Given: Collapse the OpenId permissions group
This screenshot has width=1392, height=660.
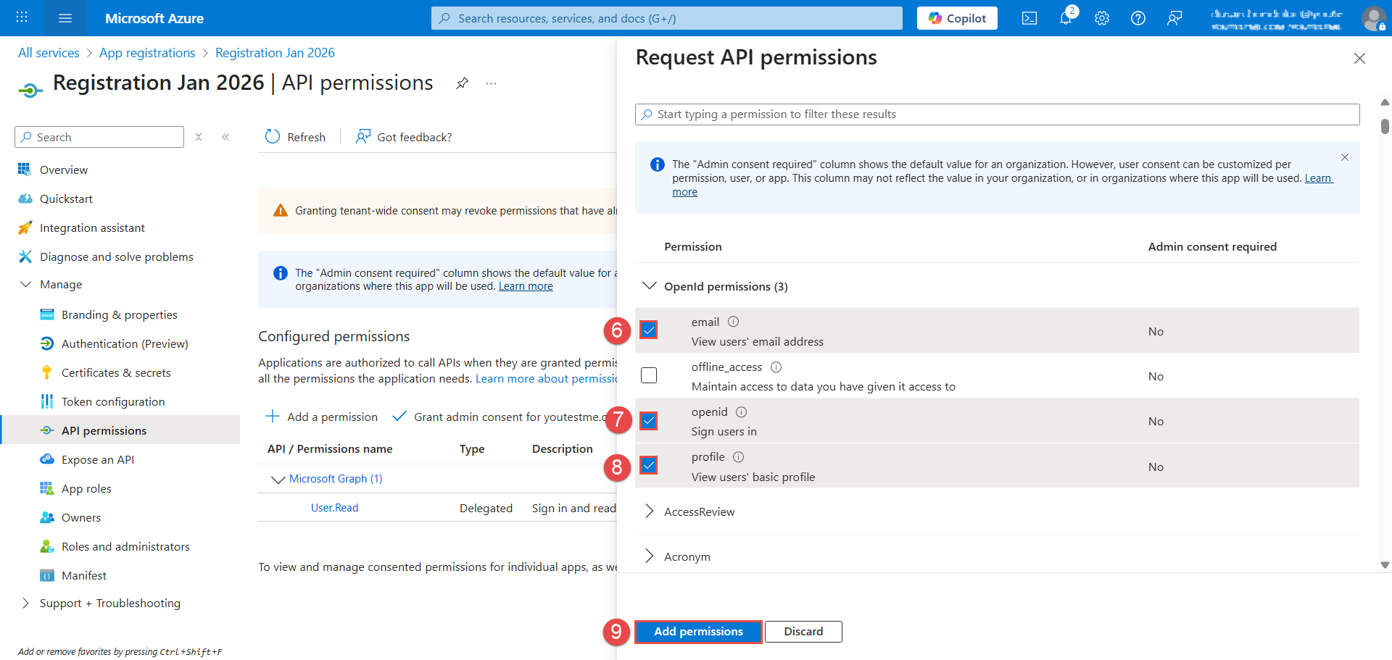Looking at the screenshot, I should tap(650, 286).
